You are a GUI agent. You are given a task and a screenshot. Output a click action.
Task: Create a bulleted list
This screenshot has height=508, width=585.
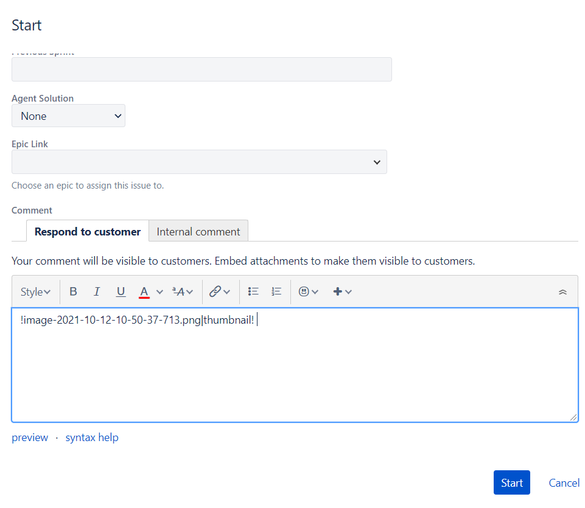253,291
